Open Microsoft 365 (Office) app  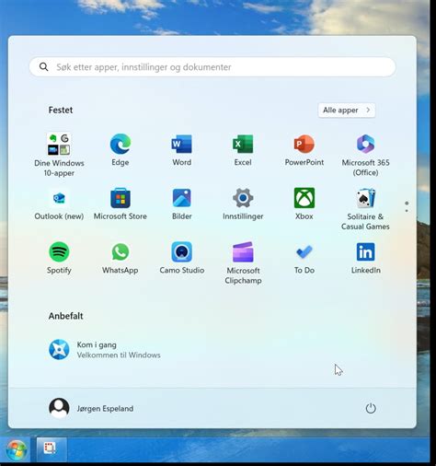coord(365,155)
